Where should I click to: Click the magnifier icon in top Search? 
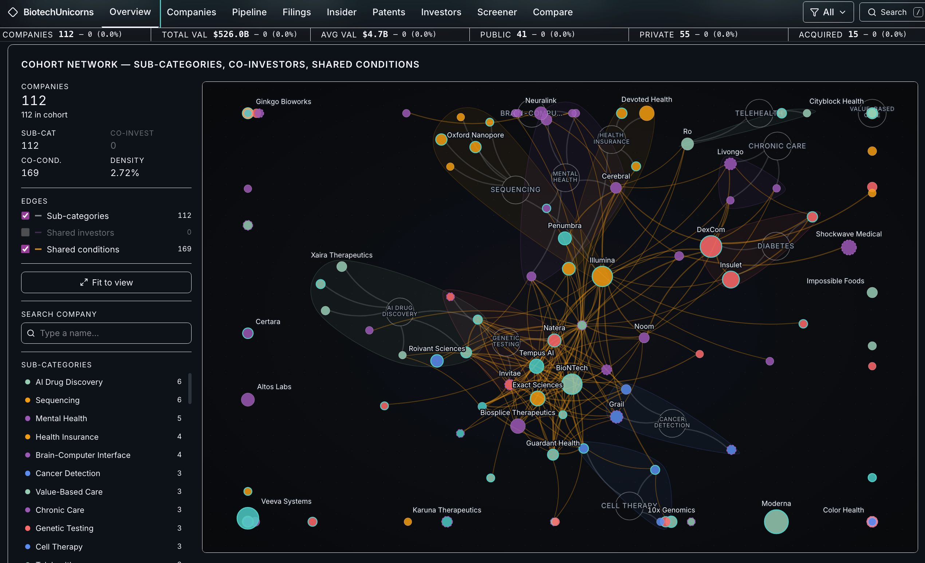872,12
